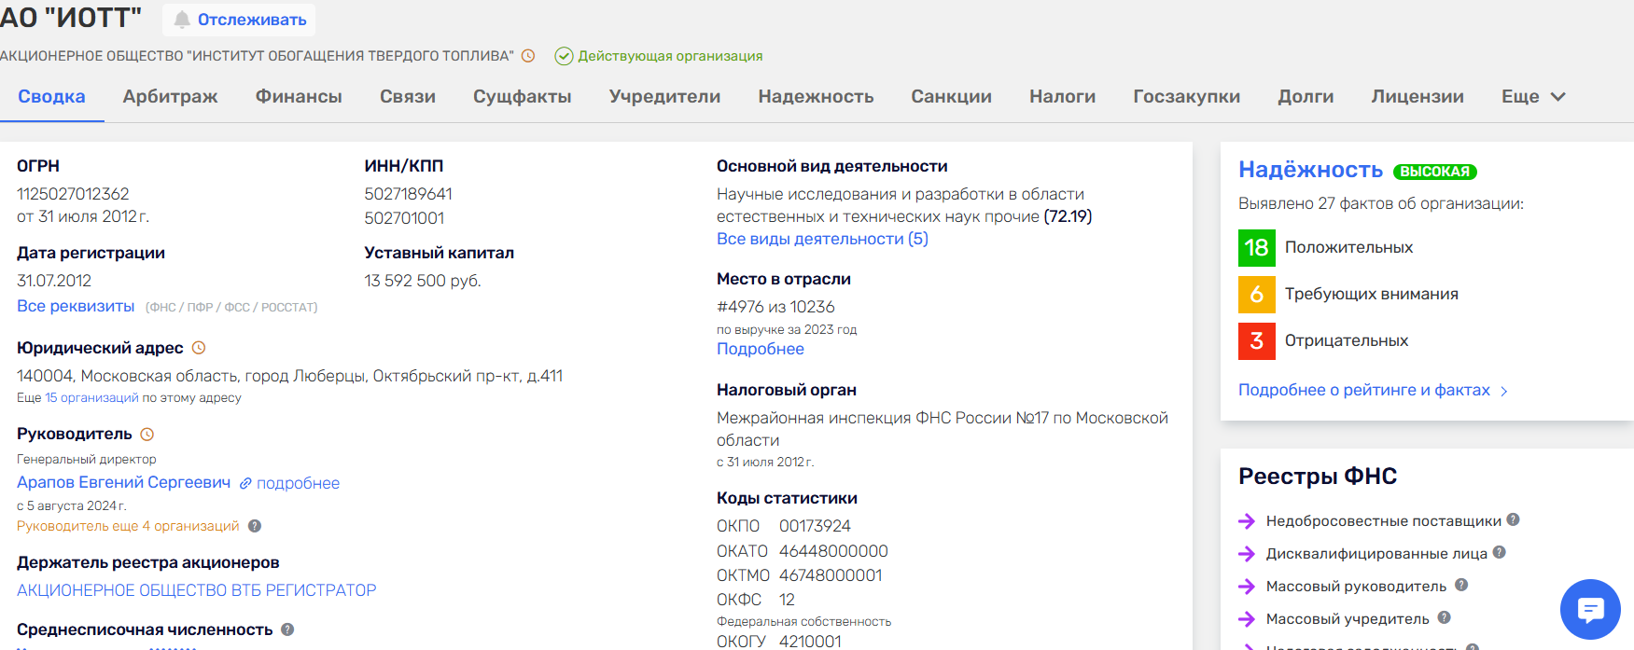The width and height of the screenshot is (1634, 650).
Task: Open director Арапов Евгений Сергеевич link
Action: 124,482
